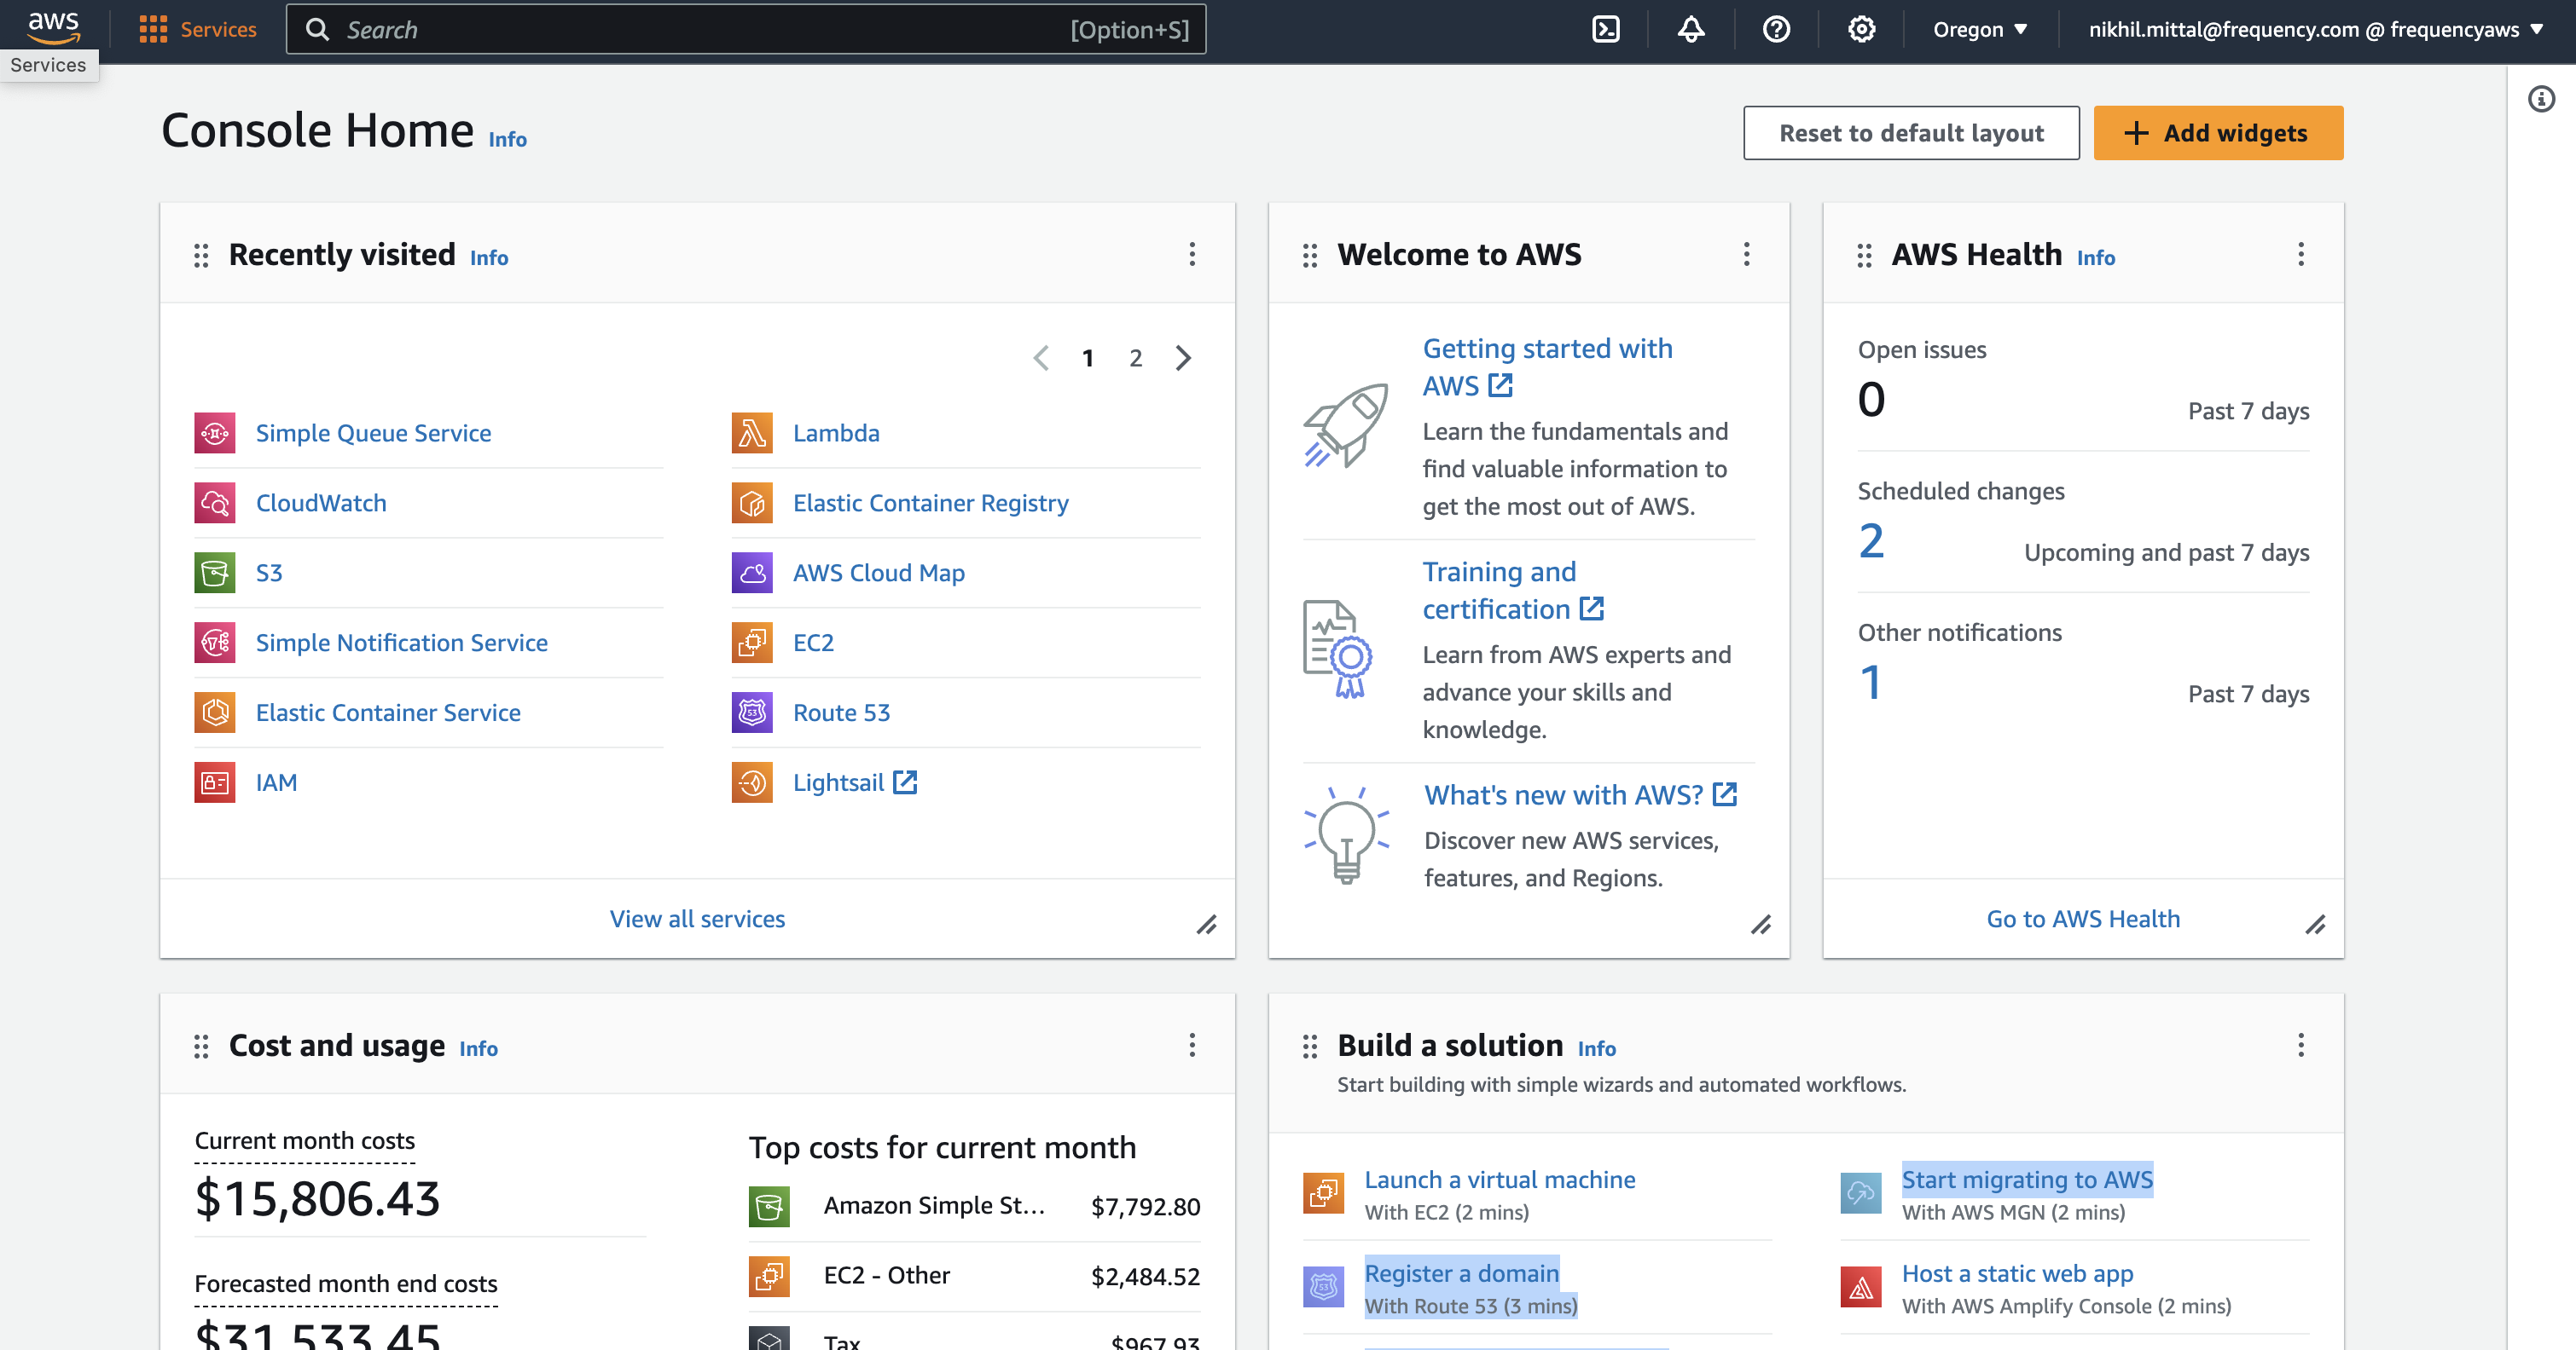This screenshot has height=1350, width=2576.
Task: Expand the Oregon region dropdown
Action: coord(1980,29)
